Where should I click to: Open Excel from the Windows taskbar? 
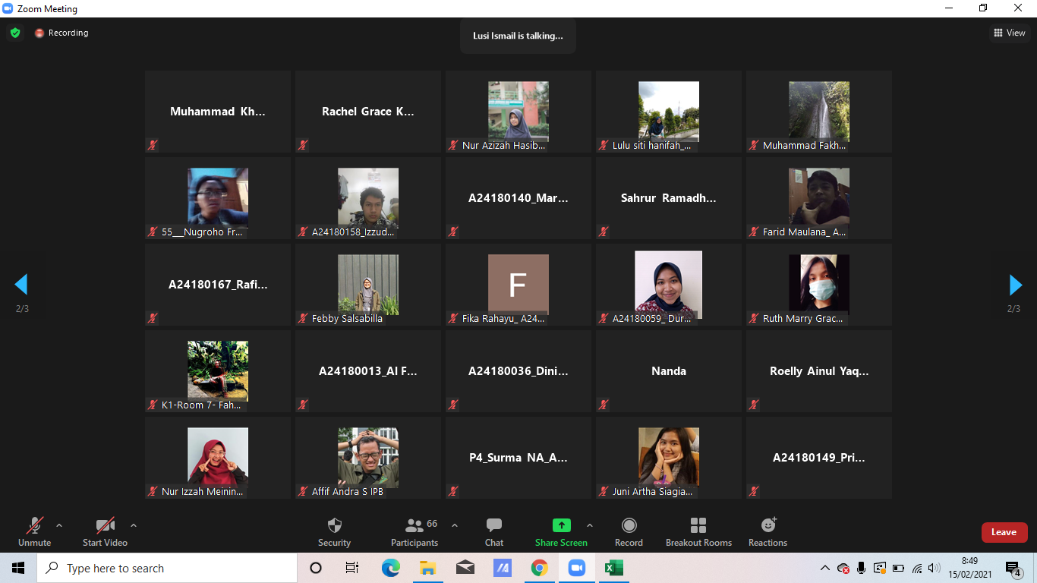(x=613, y=568)
